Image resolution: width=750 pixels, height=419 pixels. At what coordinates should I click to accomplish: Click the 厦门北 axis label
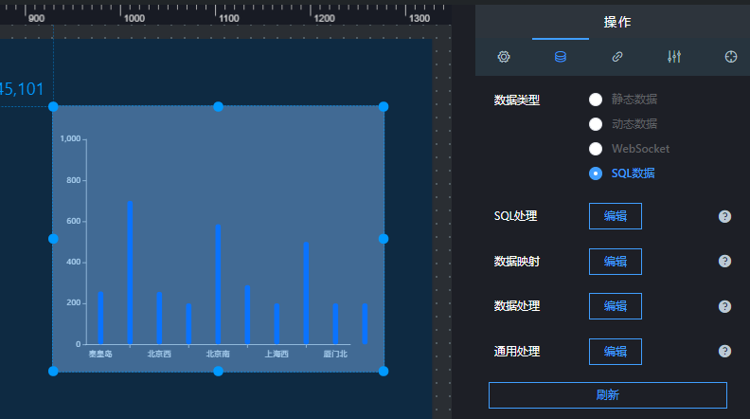point(335,354)
